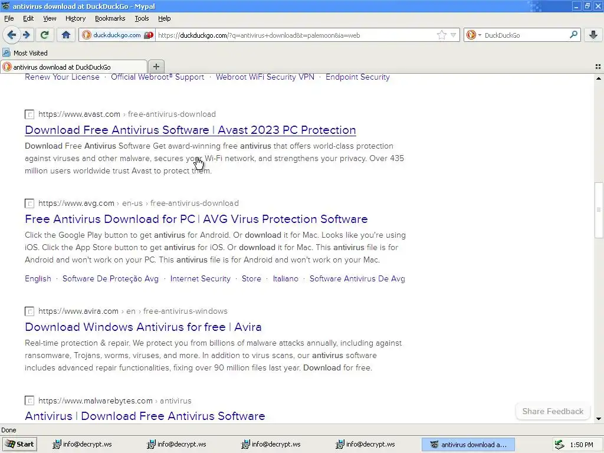604x453 pixels.
Task: Open the Edit menu
Action: tap(28, 18)
